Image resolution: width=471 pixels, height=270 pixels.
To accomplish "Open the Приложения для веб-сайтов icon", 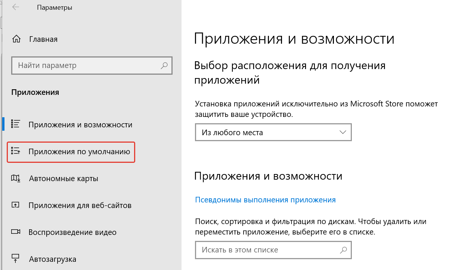I will (x=16, y=205).
